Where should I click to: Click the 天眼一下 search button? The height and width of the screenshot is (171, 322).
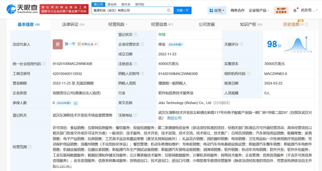(182, 10)
